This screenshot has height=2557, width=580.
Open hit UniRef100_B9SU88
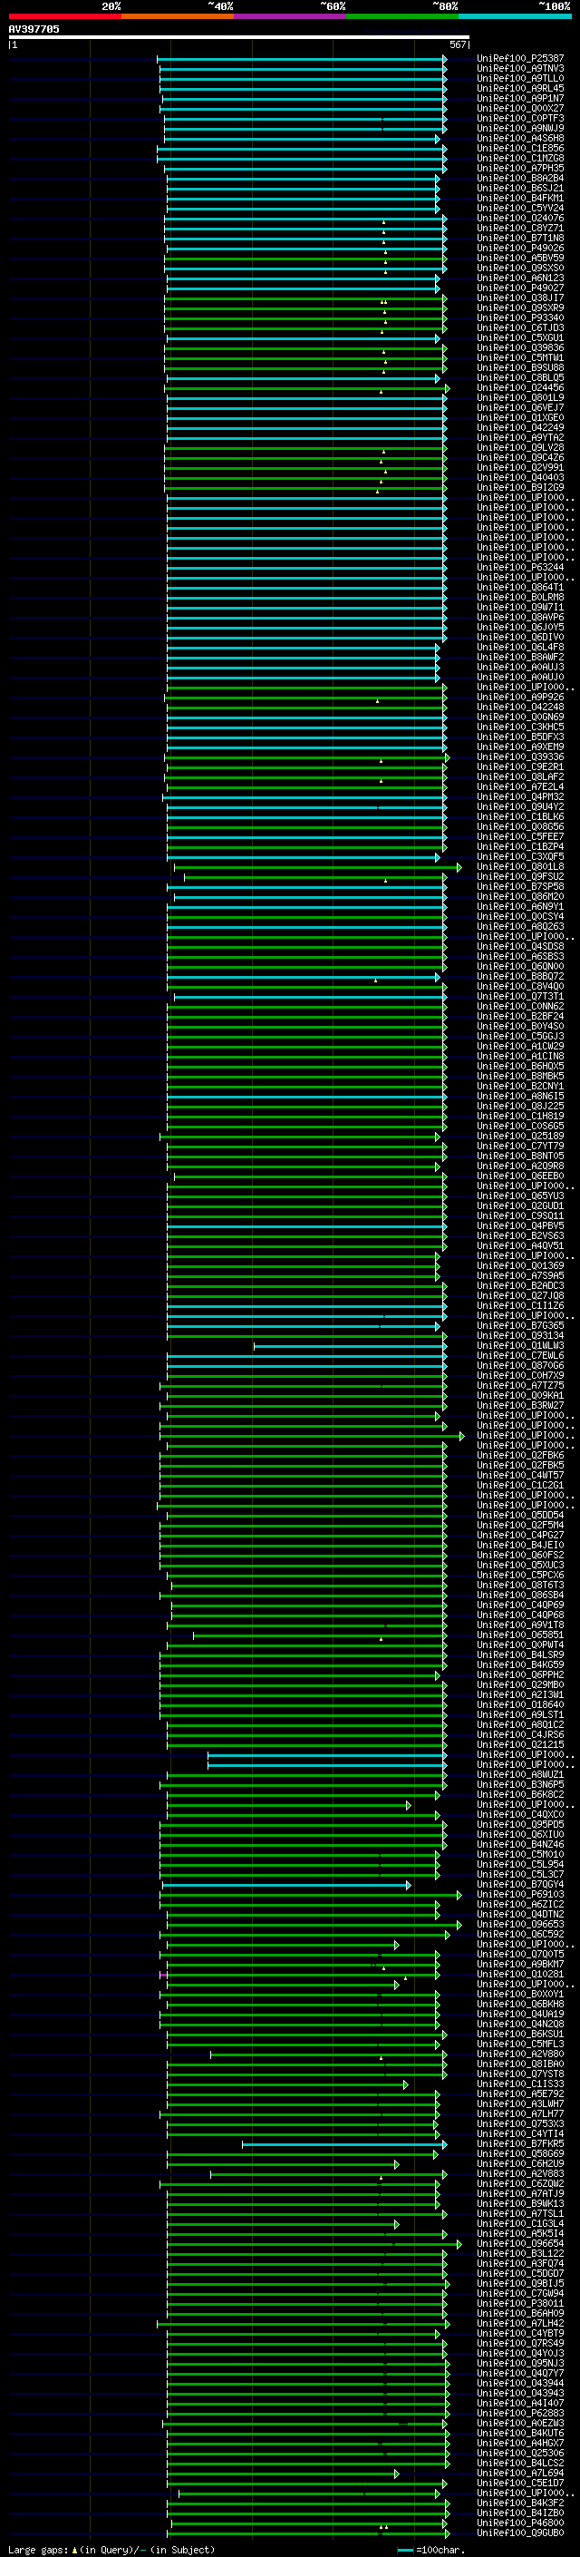click(520, 368)
